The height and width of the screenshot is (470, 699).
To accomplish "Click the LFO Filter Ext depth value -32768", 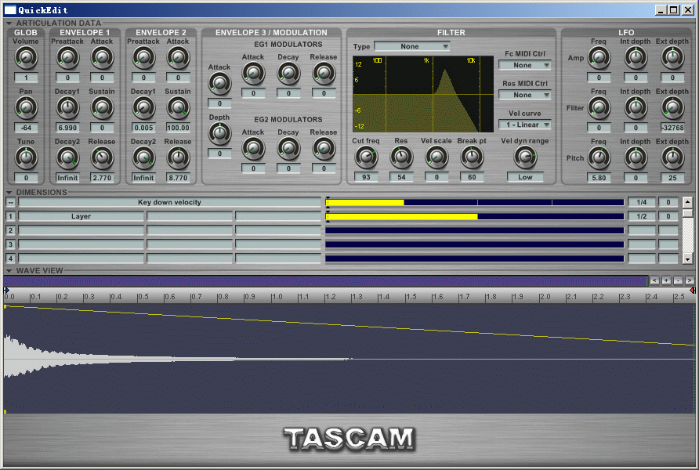I will [672, 128].
